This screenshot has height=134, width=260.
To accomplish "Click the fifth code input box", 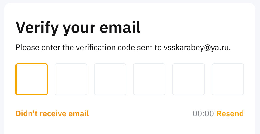I will pos(189,79).
